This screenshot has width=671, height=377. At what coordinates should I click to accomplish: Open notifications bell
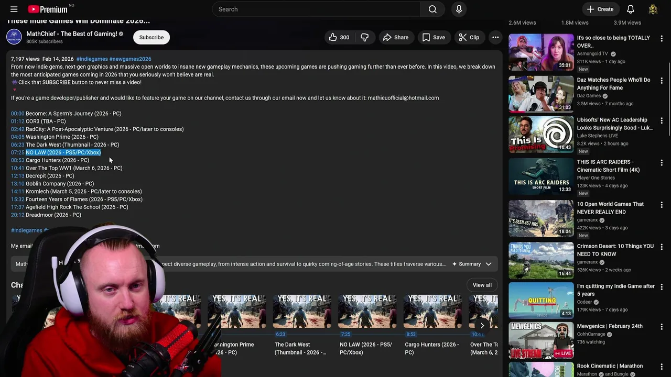tap(631, 9)
